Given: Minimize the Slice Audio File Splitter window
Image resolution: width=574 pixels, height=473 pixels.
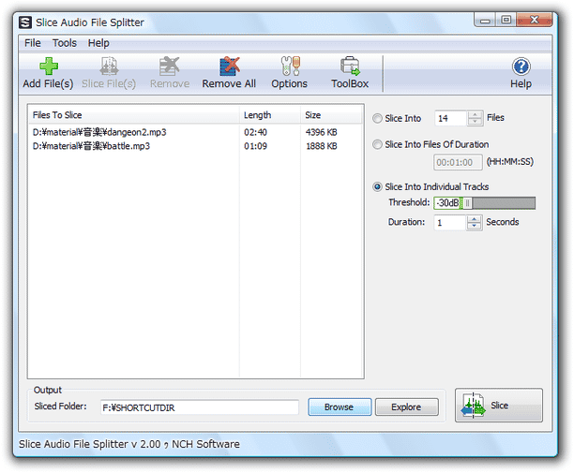Looking at the screenshot, I should point(485,20).
